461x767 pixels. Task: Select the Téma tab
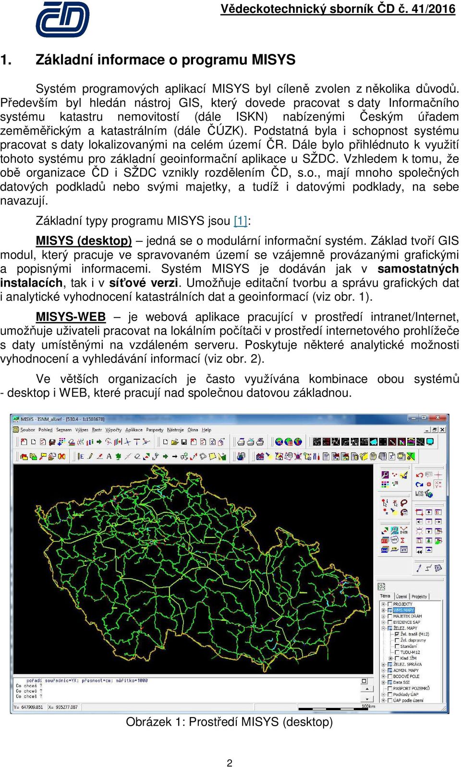pos(385,596)
